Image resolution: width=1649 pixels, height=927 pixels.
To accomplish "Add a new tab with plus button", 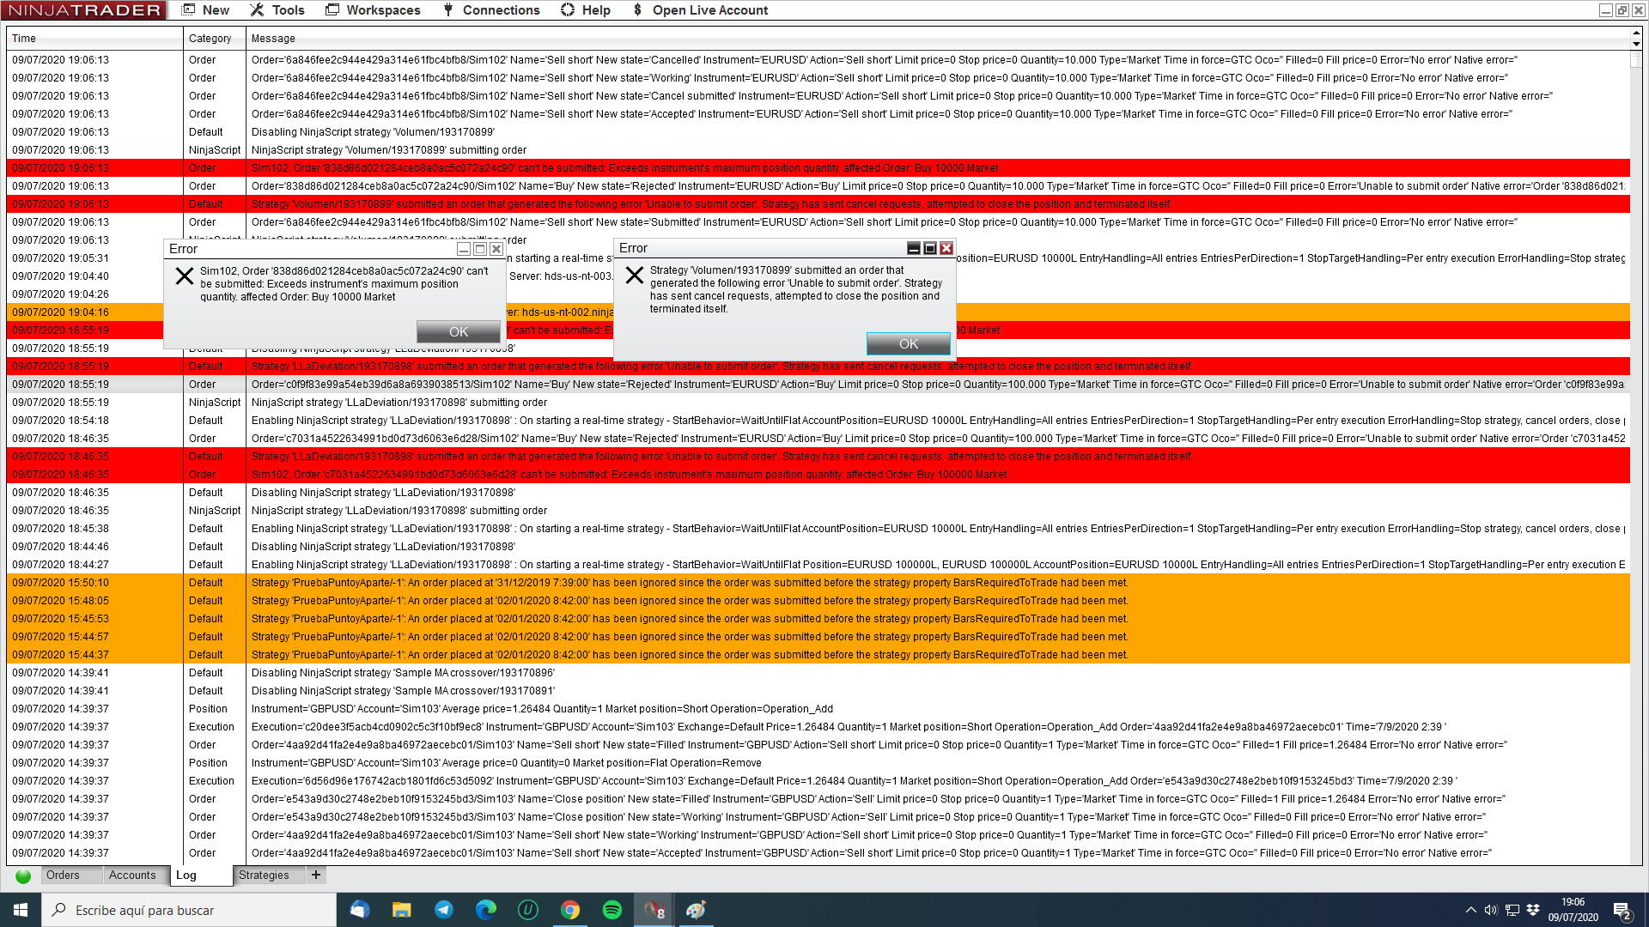I will click(x=316, y=875).
